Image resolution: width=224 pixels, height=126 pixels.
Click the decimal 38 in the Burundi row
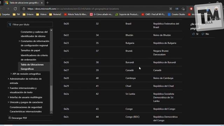coord(97,62)
